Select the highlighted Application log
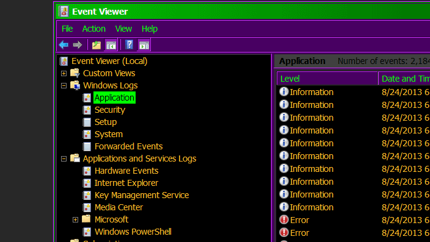The image size is (430, 242). point(114,98)
